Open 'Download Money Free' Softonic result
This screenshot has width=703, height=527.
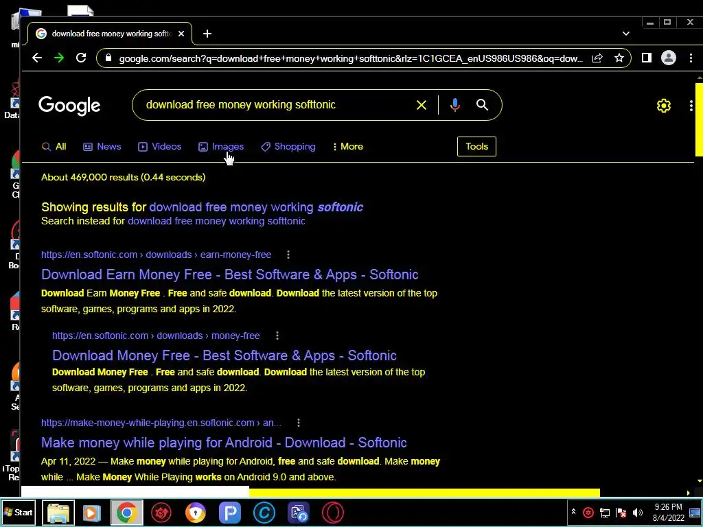224,356
